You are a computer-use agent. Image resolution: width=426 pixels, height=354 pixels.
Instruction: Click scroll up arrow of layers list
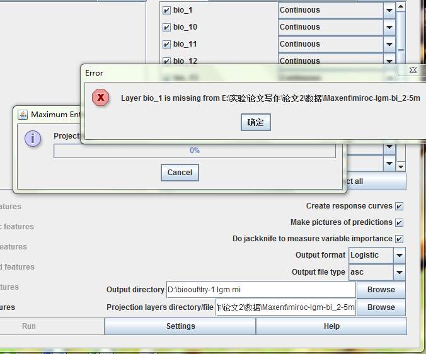pos(401,6)
